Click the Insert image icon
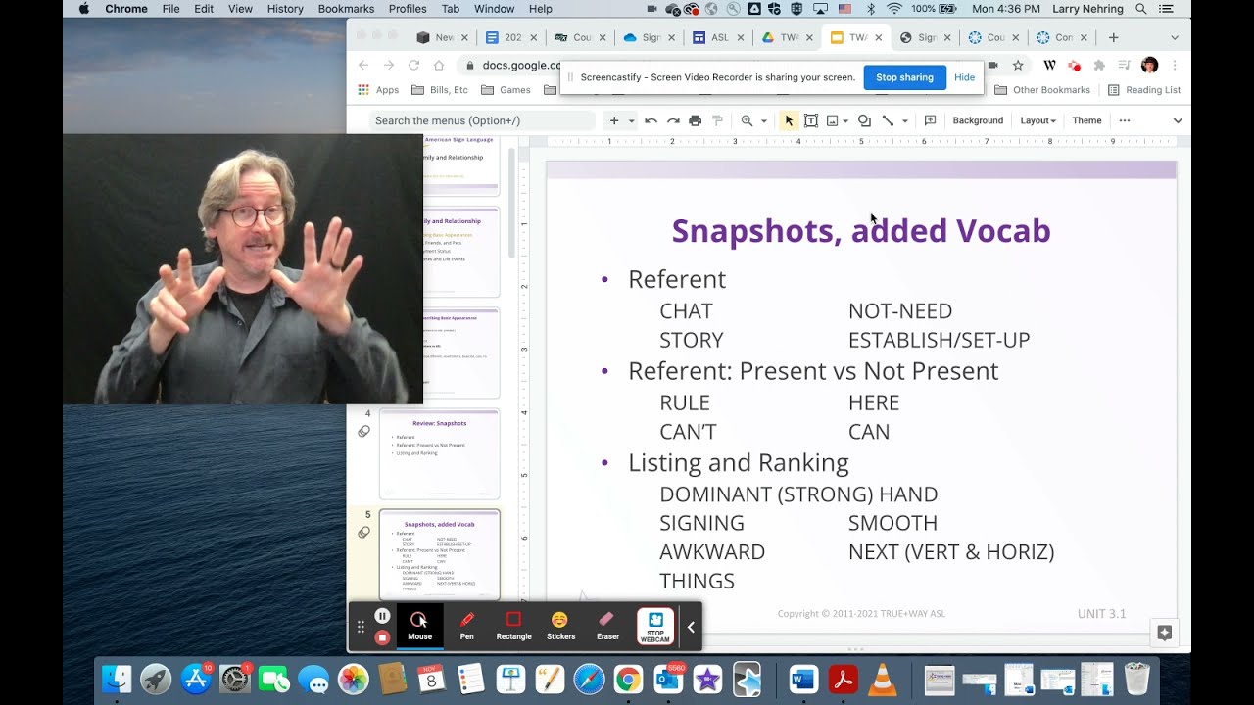 point(833,120)
